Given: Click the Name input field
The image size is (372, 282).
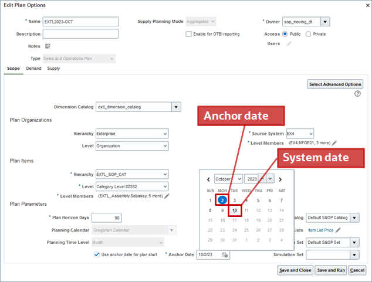Looking at the screenshot, I should (80, 22).
